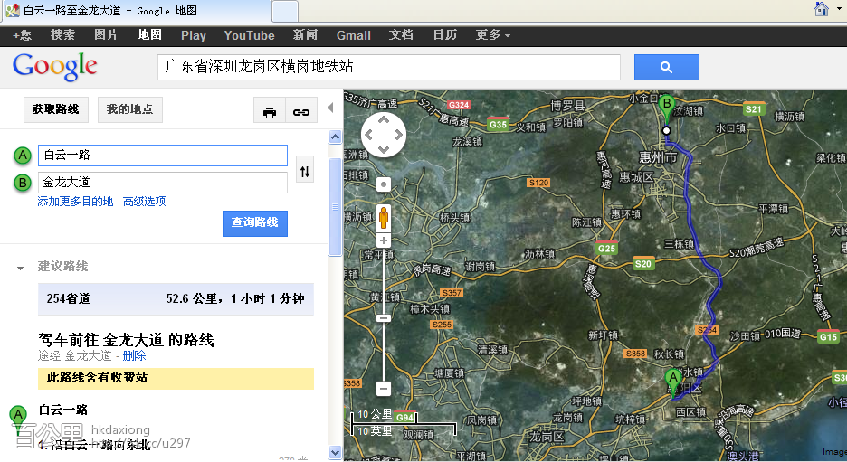This screenshot has width=847, height=462.
Task: Click the 添加更多目的地 link
Action: point(75,202)
